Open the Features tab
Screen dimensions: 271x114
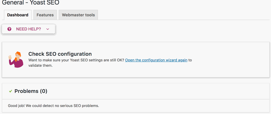pyautogui.click(x=45, y=15)
